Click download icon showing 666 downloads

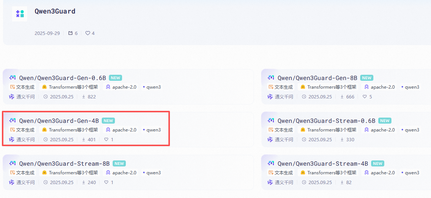tap(342, 97)
